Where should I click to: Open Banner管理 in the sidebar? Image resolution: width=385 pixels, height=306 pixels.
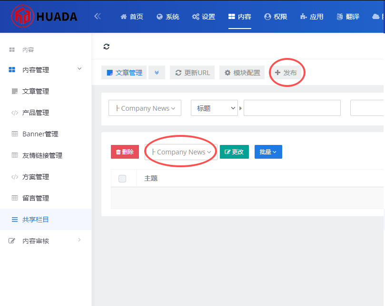[40, 134]
